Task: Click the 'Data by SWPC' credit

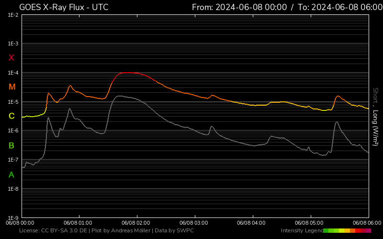Action: [174, 230]
